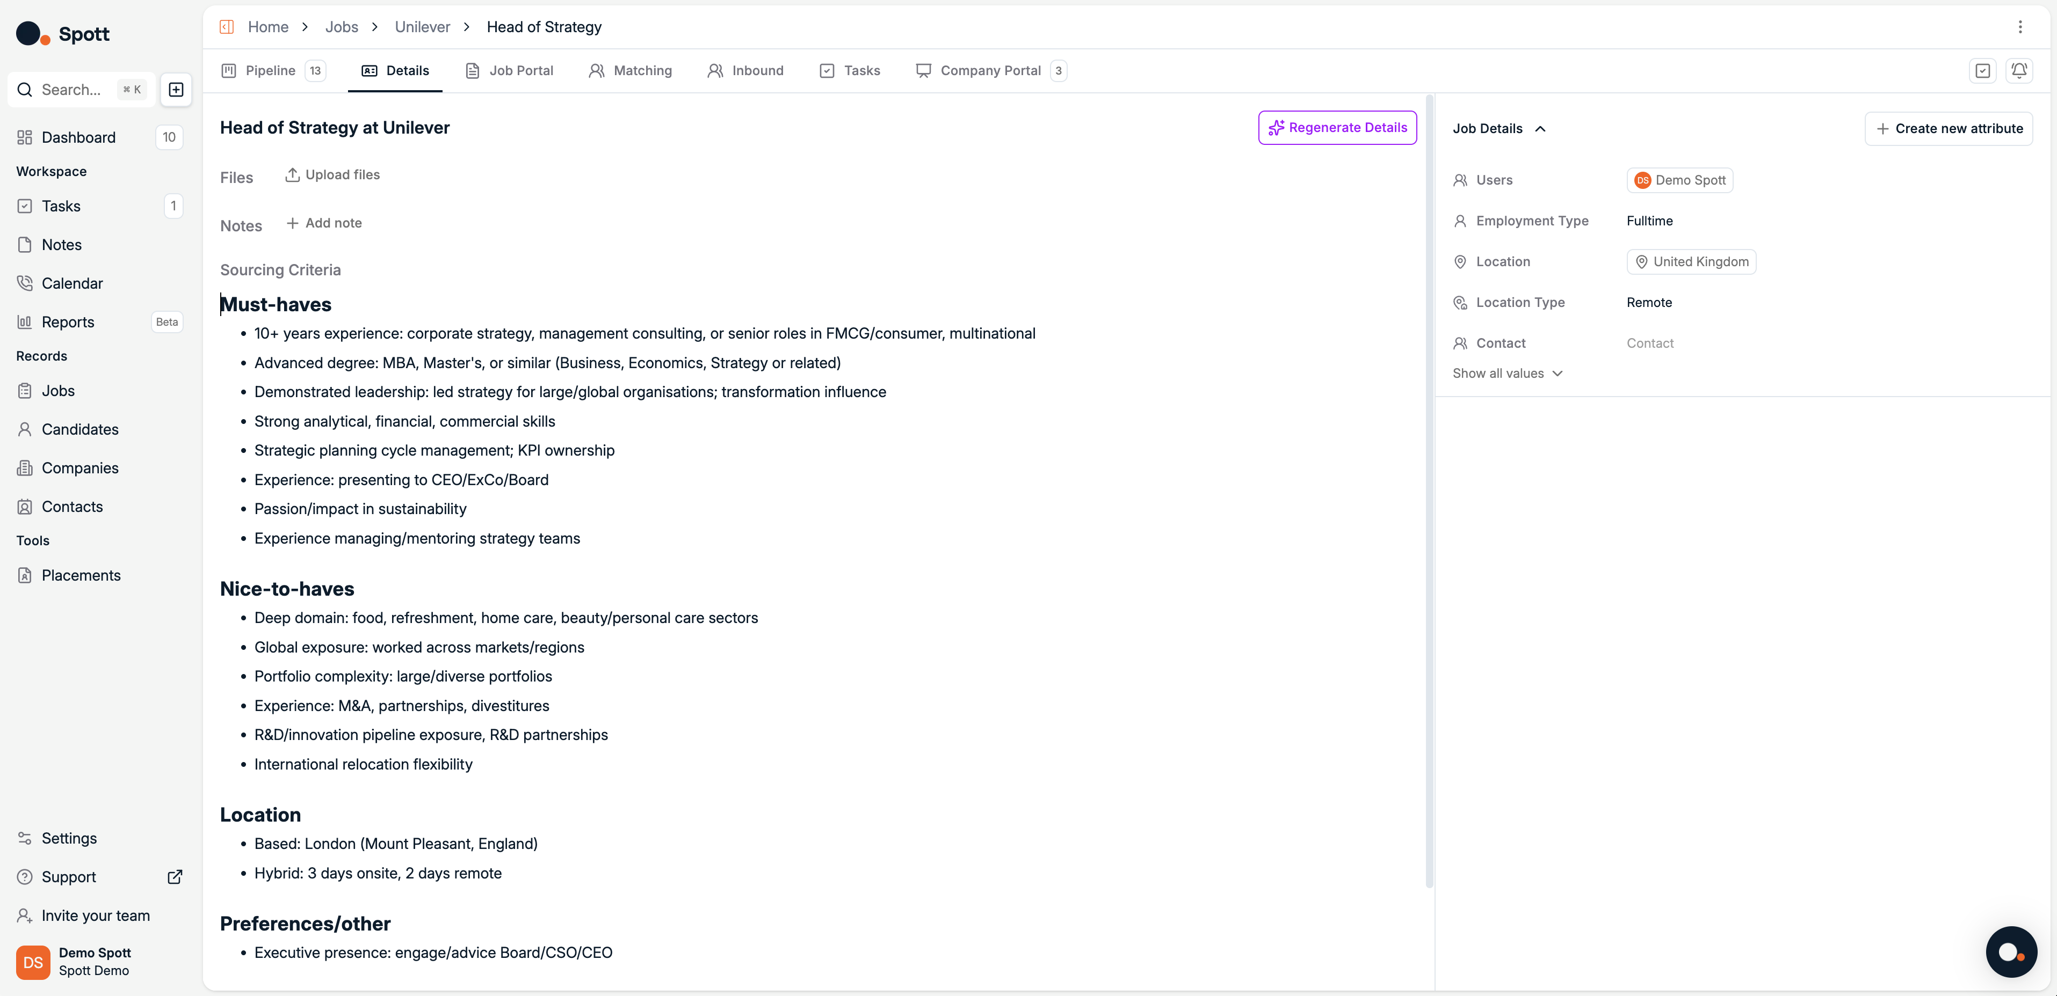Collapse sidebar using breadcrumb panel icon
2057x996 pixels.
(227, 27)
